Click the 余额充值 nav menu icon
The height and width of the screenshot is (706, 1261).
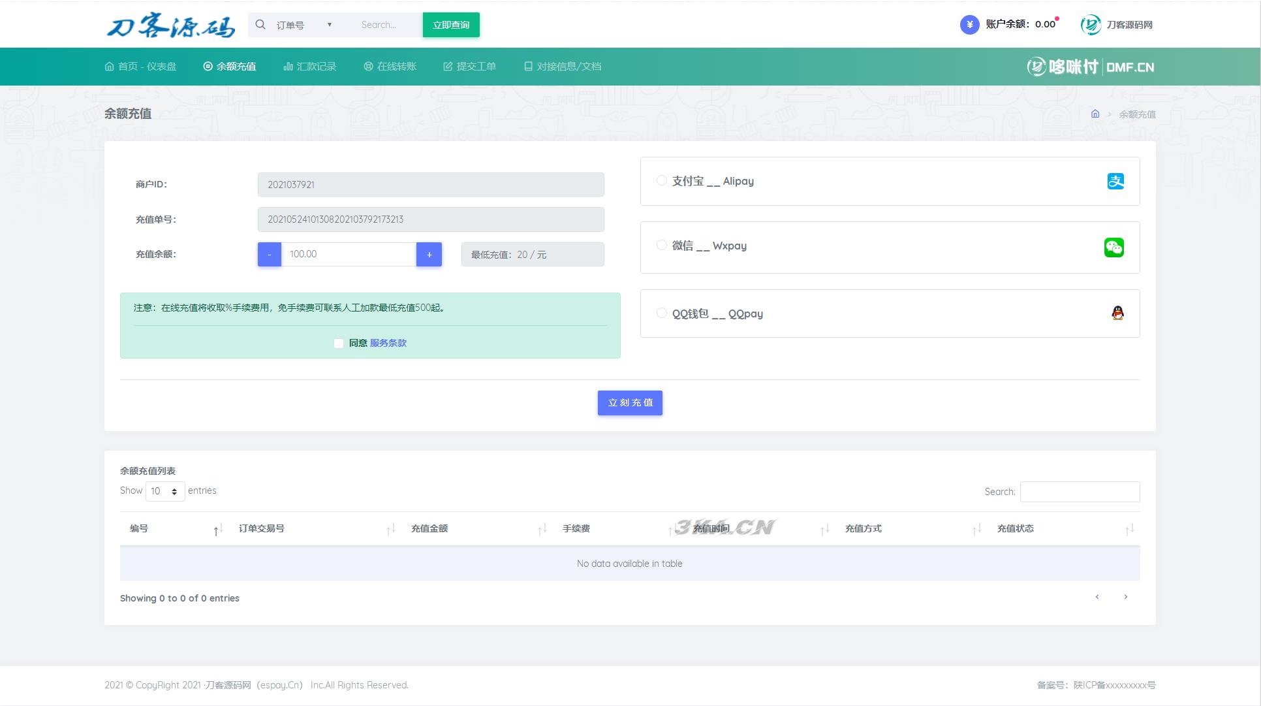coord(207,66)
